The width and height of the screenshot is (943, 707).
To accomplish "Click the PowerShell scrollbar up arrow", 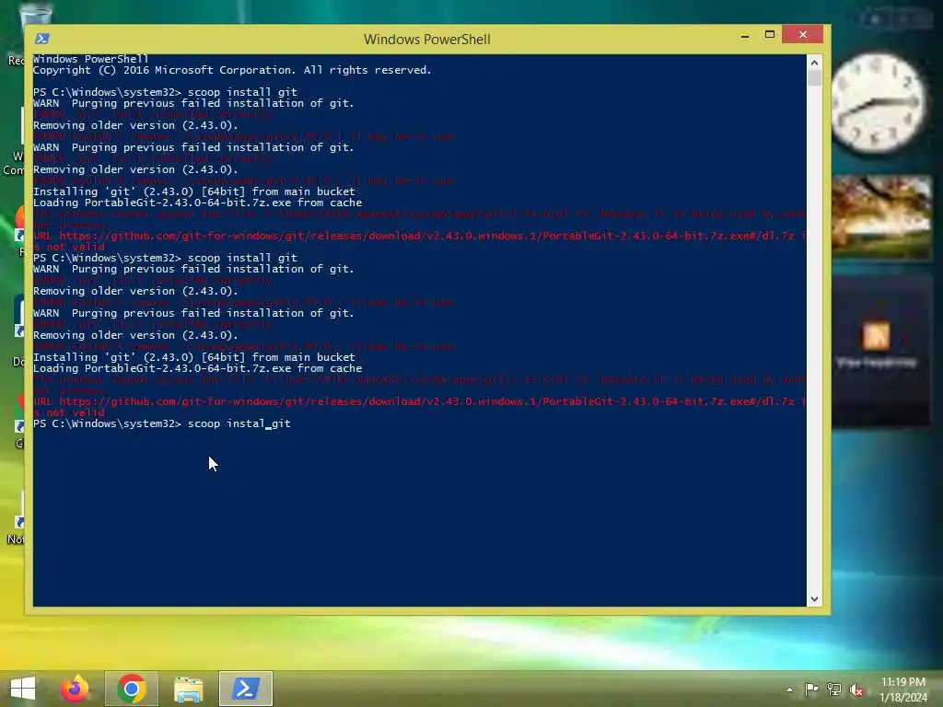I will point(814,63).
